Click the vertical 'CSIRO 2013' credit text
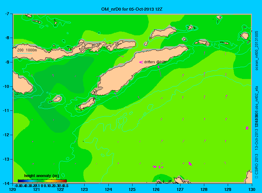The height and width of the screenshot is (193, 262). [257, 164]
